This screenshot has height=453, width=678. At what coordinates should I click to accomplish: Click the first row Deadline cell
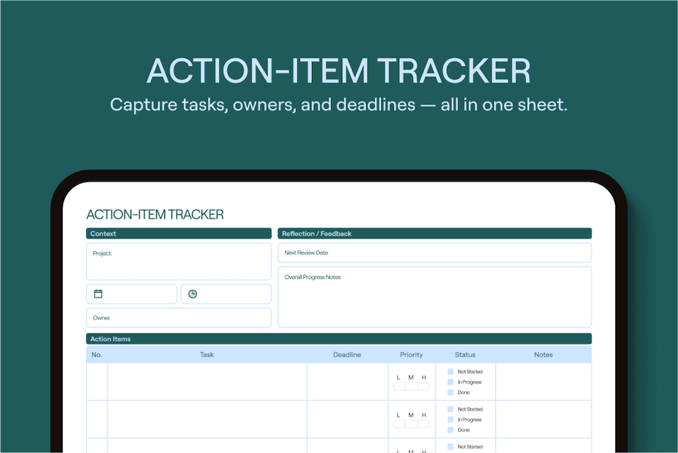tap(347, 382)
